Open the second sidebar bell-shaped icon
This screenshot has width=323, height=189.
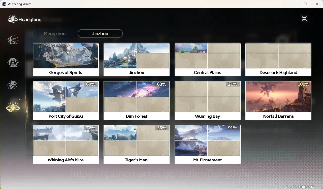[x=13, y=62]
